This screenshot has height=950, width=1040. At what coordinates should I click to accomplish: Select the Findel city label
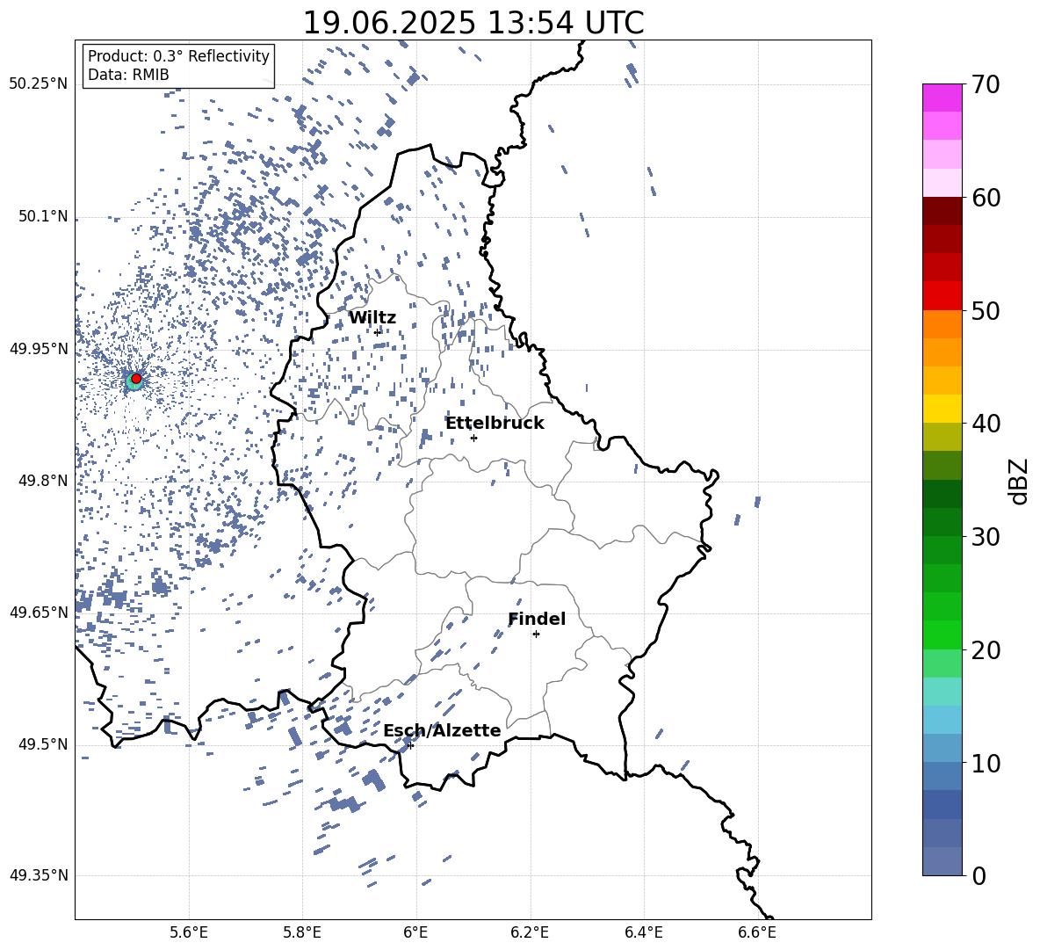coord(537,620)
